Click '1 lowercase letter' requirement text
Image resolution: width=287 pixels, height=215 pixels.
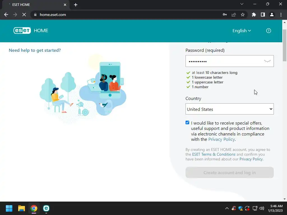click(207, 77)
